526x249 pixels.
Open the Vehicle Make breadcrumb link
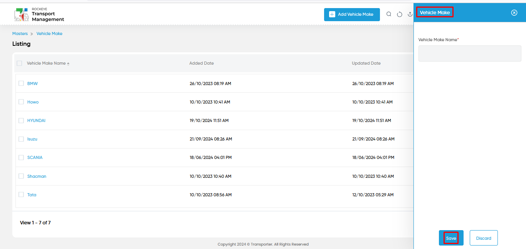49,33
